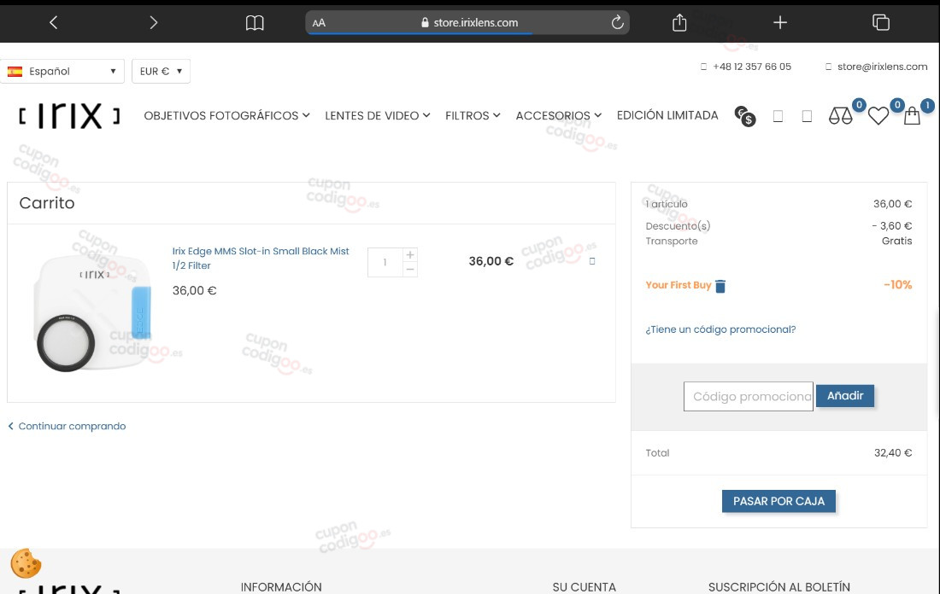Expand the Objetivos Fotográficos menu

(226, 115)
